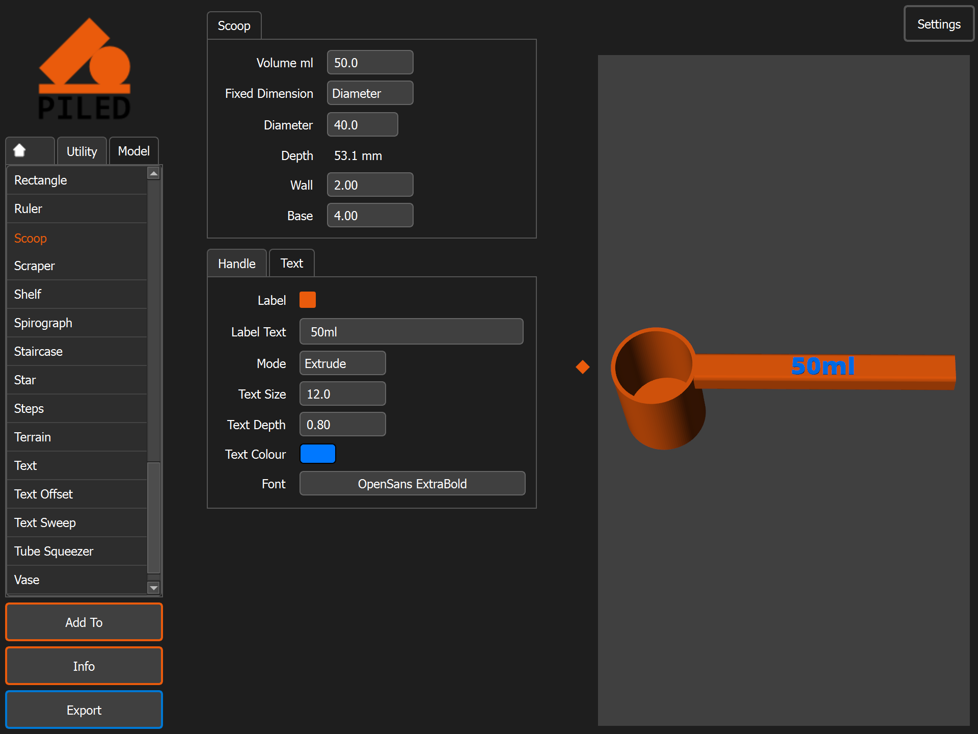
Task: Open the OpenSans ExtraBold font selector
Action: [x=412, y=484]
